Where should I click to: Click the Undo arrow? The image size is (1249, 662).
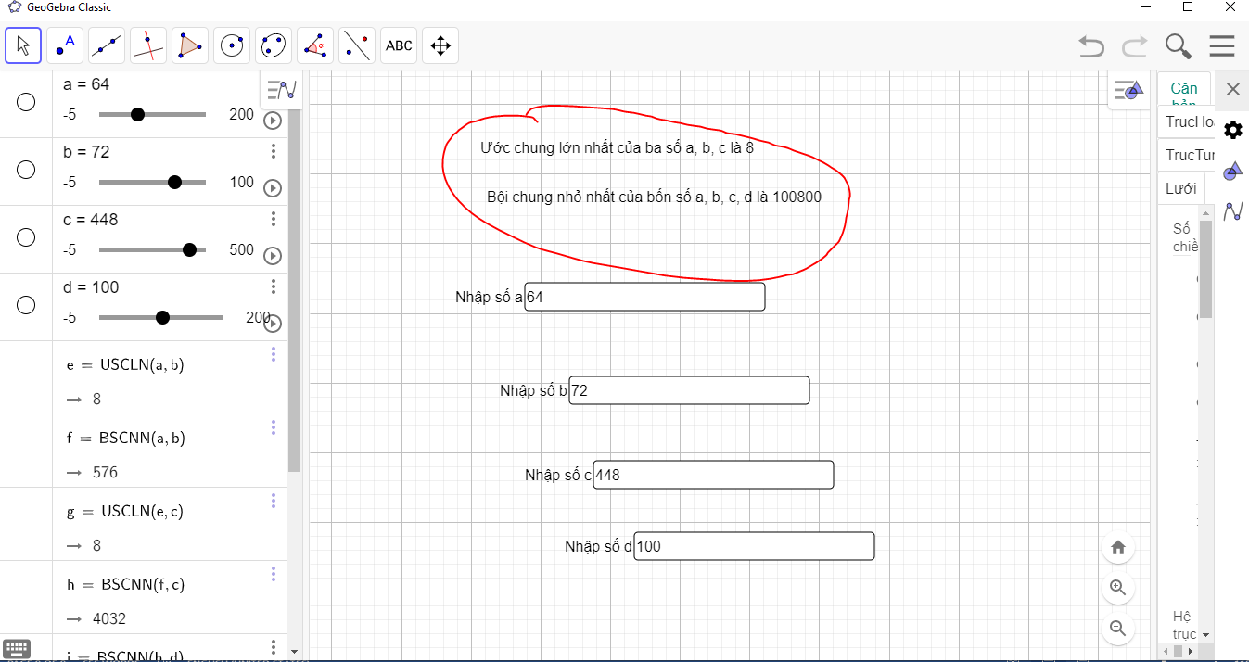point(1091,45)
